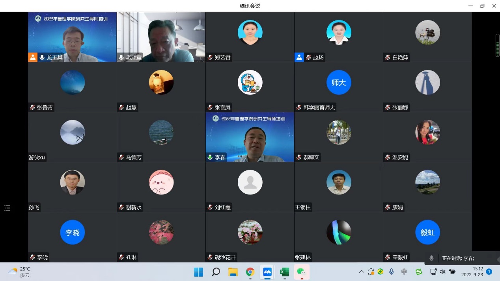Toggle the muted microphone icon for 白艳萍
The width and height of the screenshot is (500, 281).
(x=388, y=57)
